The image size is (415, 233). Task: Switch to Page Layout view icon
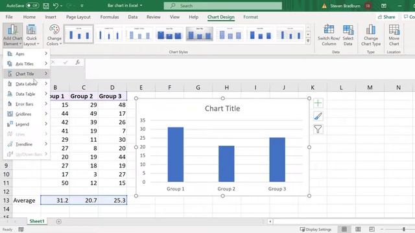tap(358, 229)
